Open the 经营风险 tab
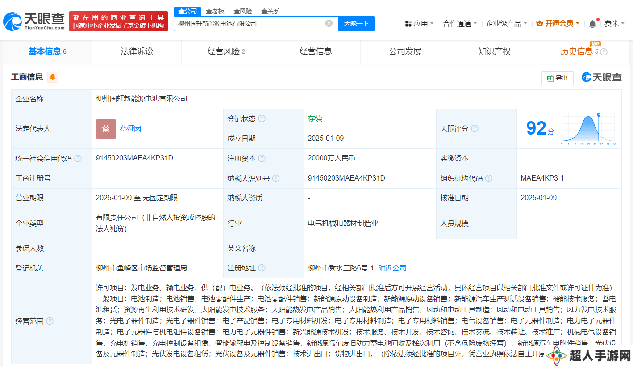 (226, 51)
